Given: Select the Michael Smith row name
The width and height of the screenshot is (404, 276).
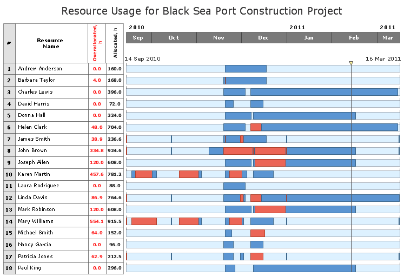Looking at the screenshot, I should point(35,233).
